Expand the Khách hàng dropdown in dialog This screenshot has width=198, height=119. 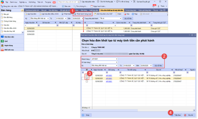click(x=117, y=59)
